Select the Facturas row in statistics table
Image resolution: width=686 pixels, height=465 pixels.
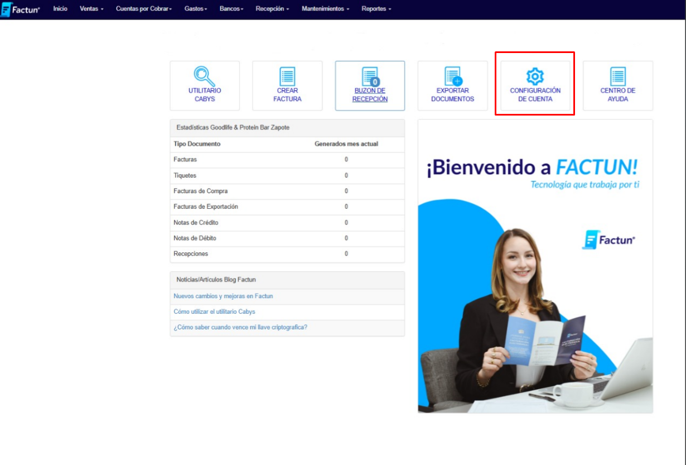287,160
